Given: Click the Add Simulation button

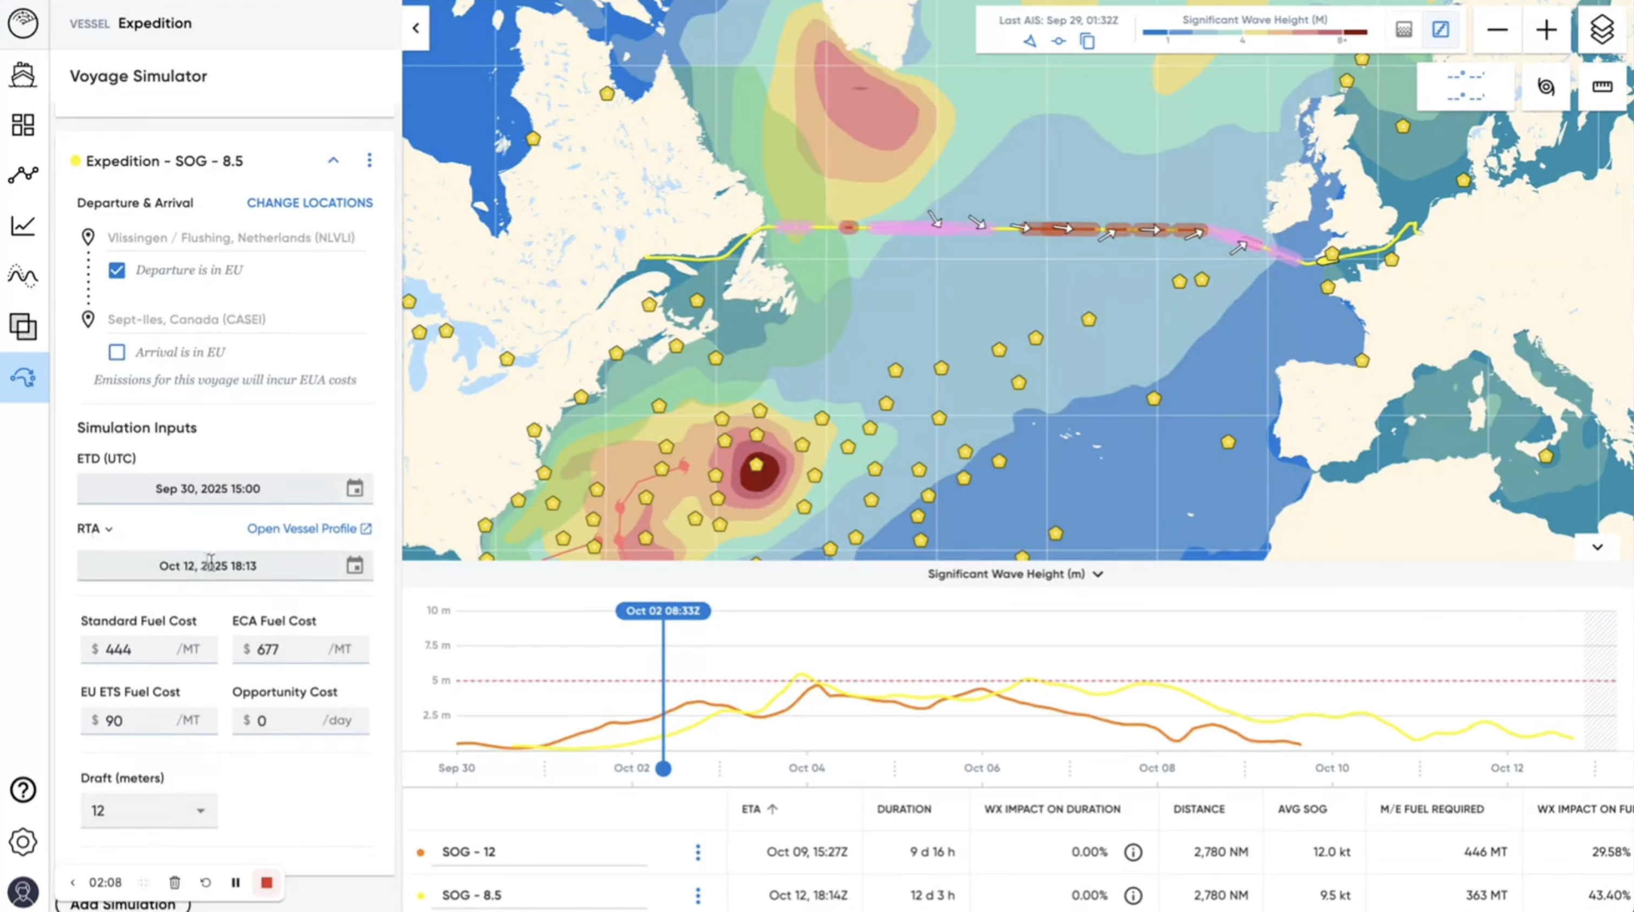Looking at the screenshot, I should [x=123, y=904].
